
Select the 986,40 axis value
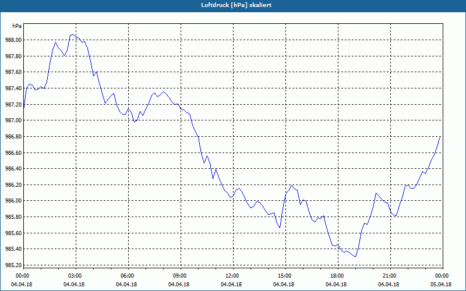click(x=13, y=169)
